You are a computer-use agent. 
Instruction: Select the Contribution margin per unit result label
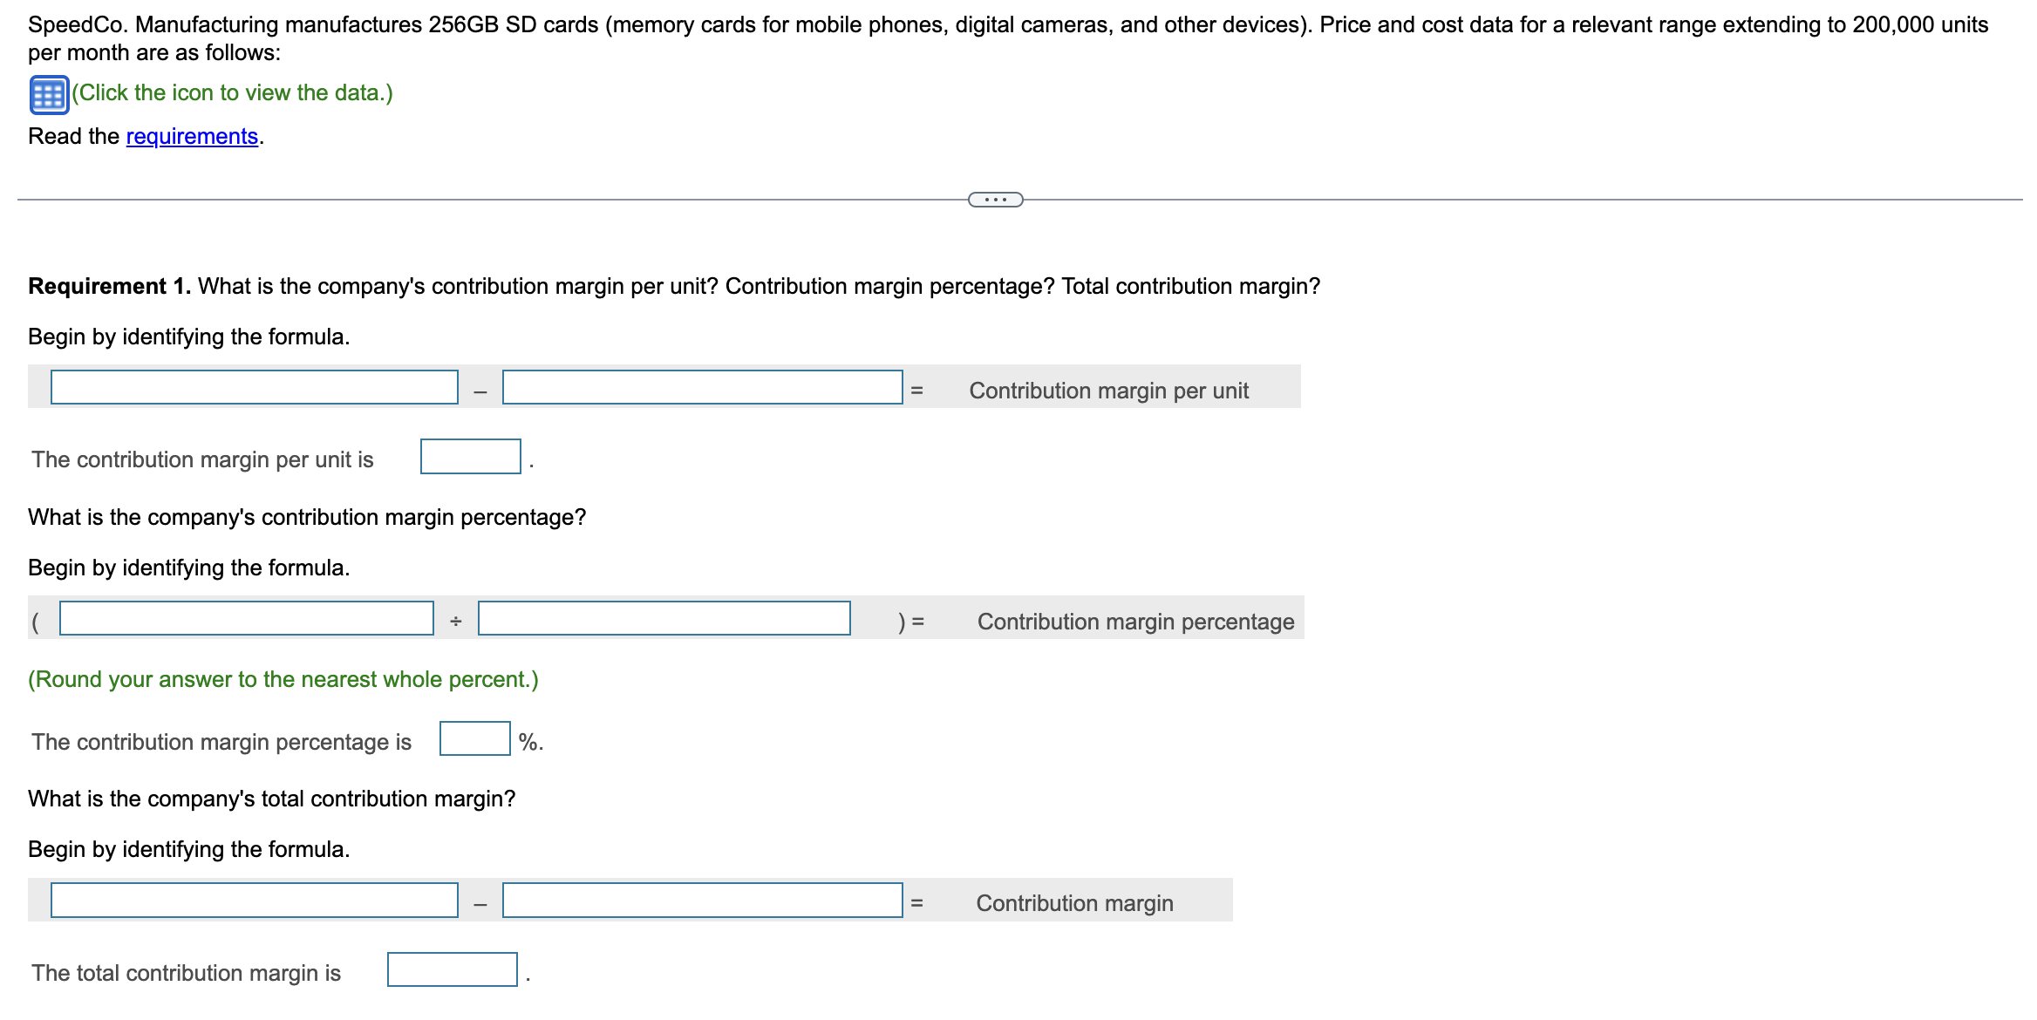[1108, 390]
